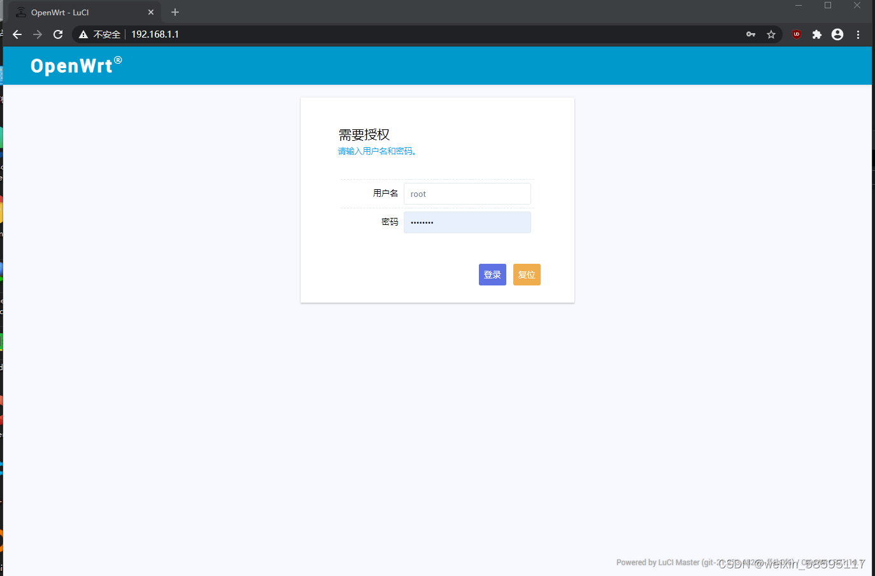Image resolution: width=875 pixels, height=576 pixels.
Task: Click the 需要授权 heading text
Action: pos(364,134)
